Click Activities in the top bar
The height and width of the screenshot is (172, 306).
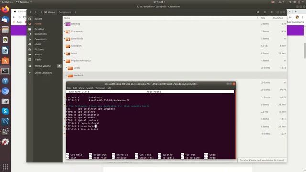tap(7, 2)
